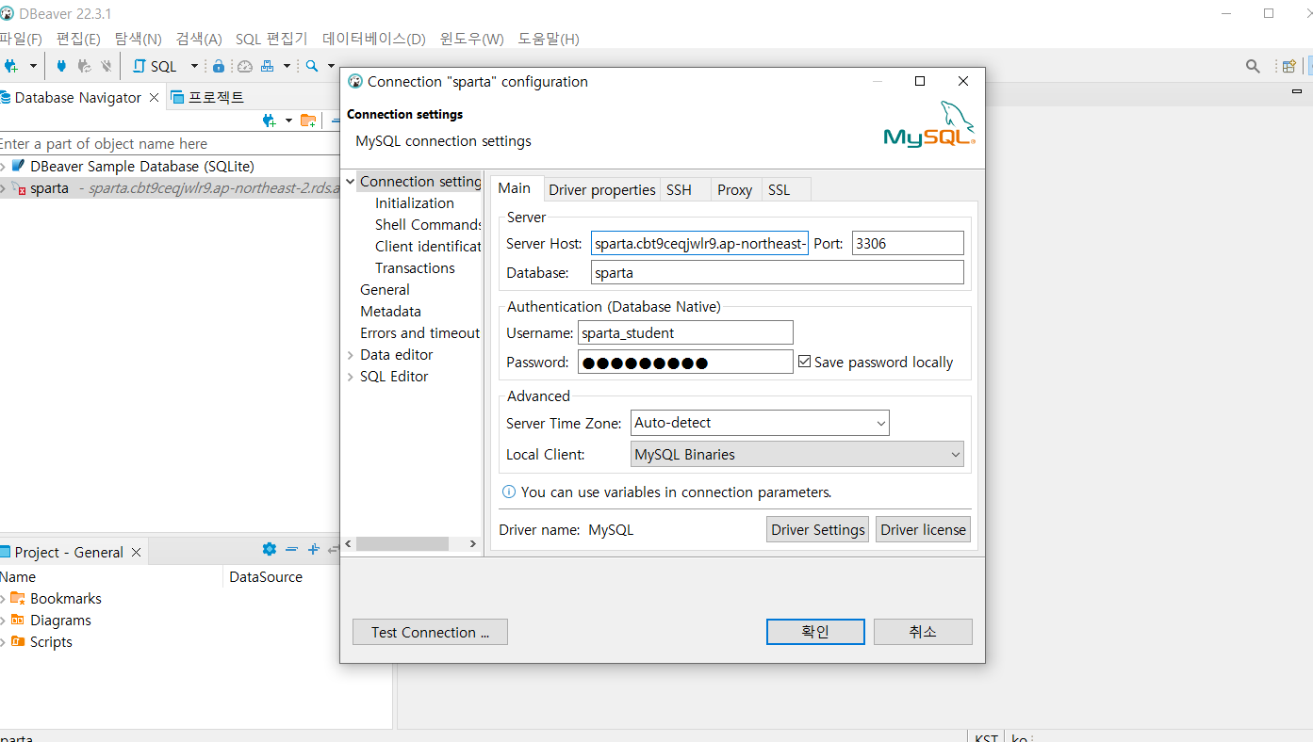Viewport: 1313px width, 742px height.
Task: Expand the Scripts folder
Action: click(x=4, y=641)
